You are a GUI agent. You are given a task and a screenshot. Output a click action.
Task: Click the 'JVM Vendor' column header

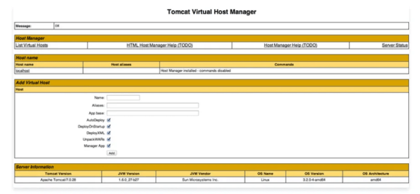[200, 174]
